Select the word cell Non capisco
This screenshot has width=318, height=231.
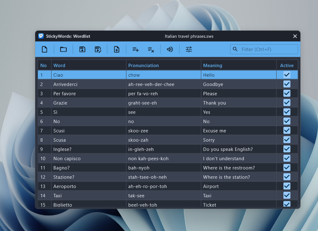pos(89,158)
